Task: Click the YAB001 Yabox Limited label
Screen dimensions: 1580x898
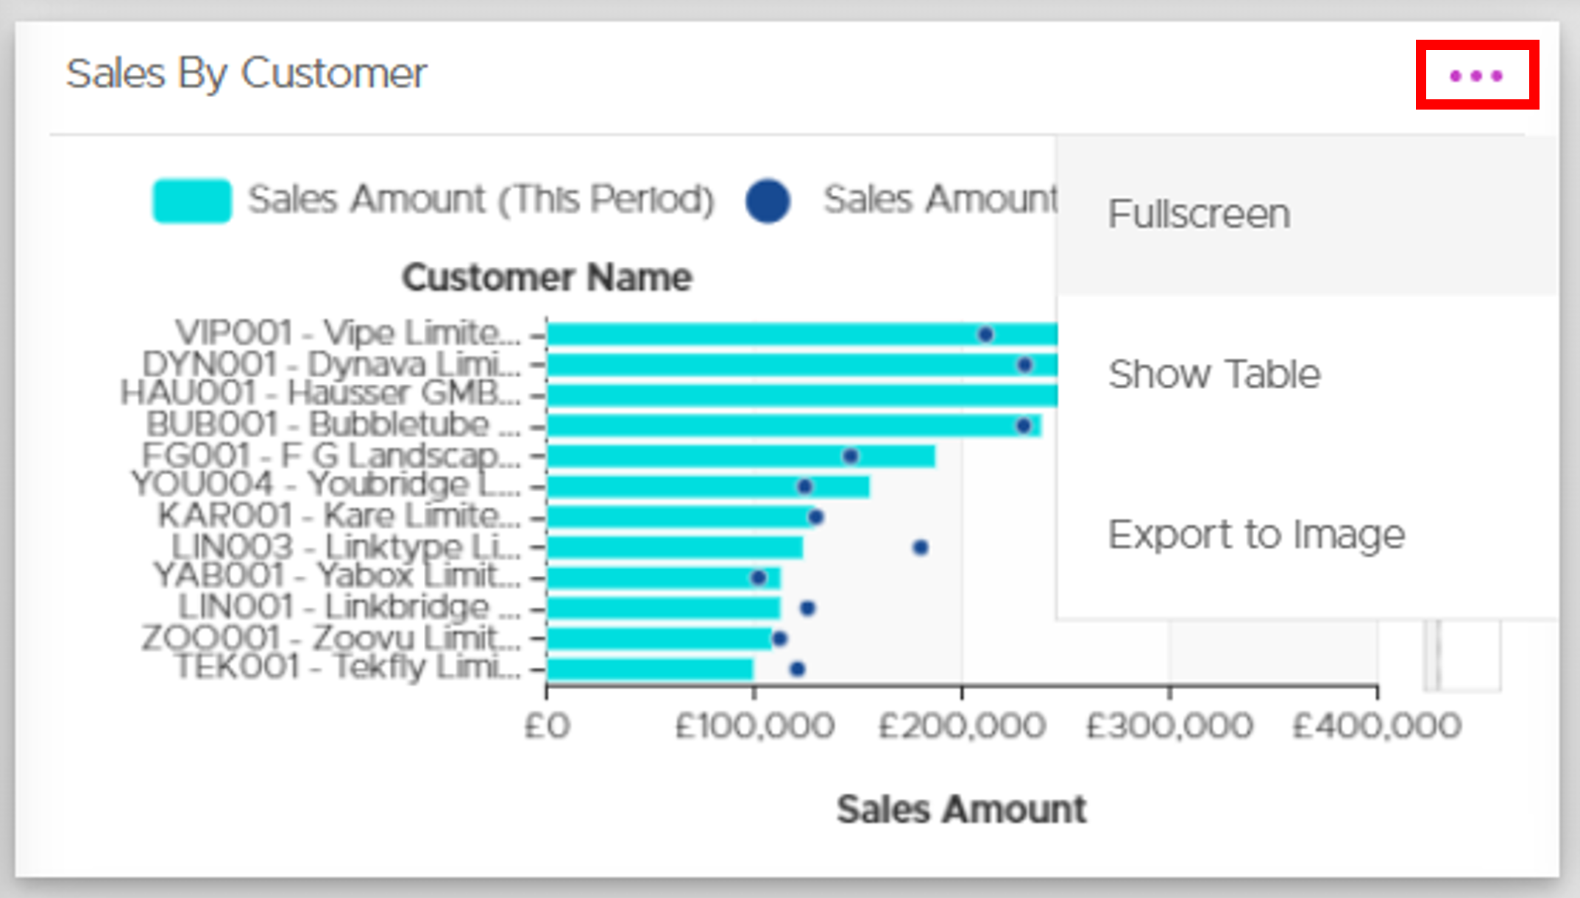Action: click(337, 575)
